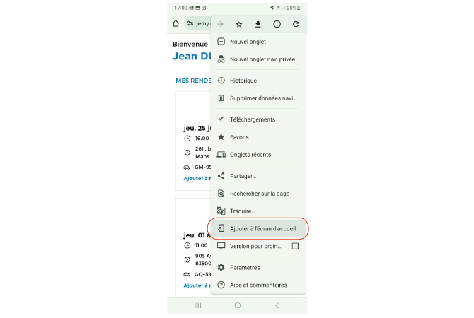
Task: Tap the forward arrow icon in menu
Action: 221,24
